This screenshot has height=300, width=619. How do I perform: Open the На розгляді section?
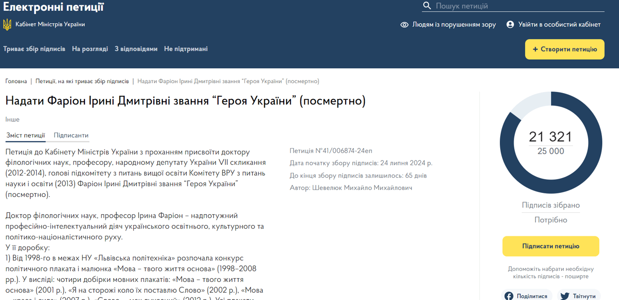pos(90,48)
